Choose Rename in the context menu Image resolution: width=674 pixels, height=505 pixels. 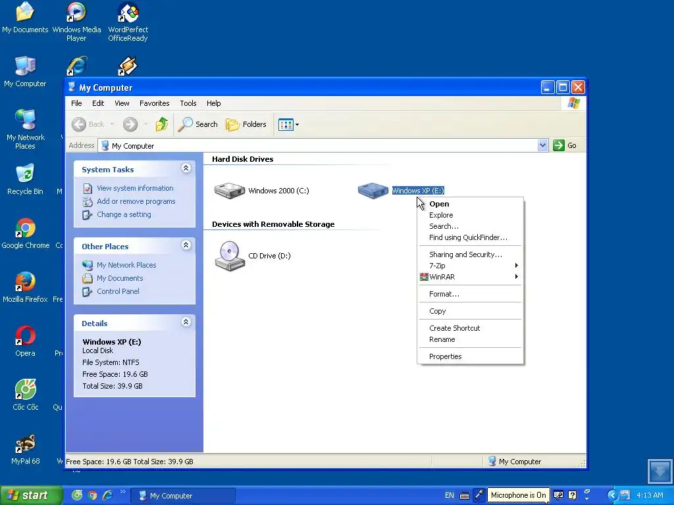[x=470, y=339]
